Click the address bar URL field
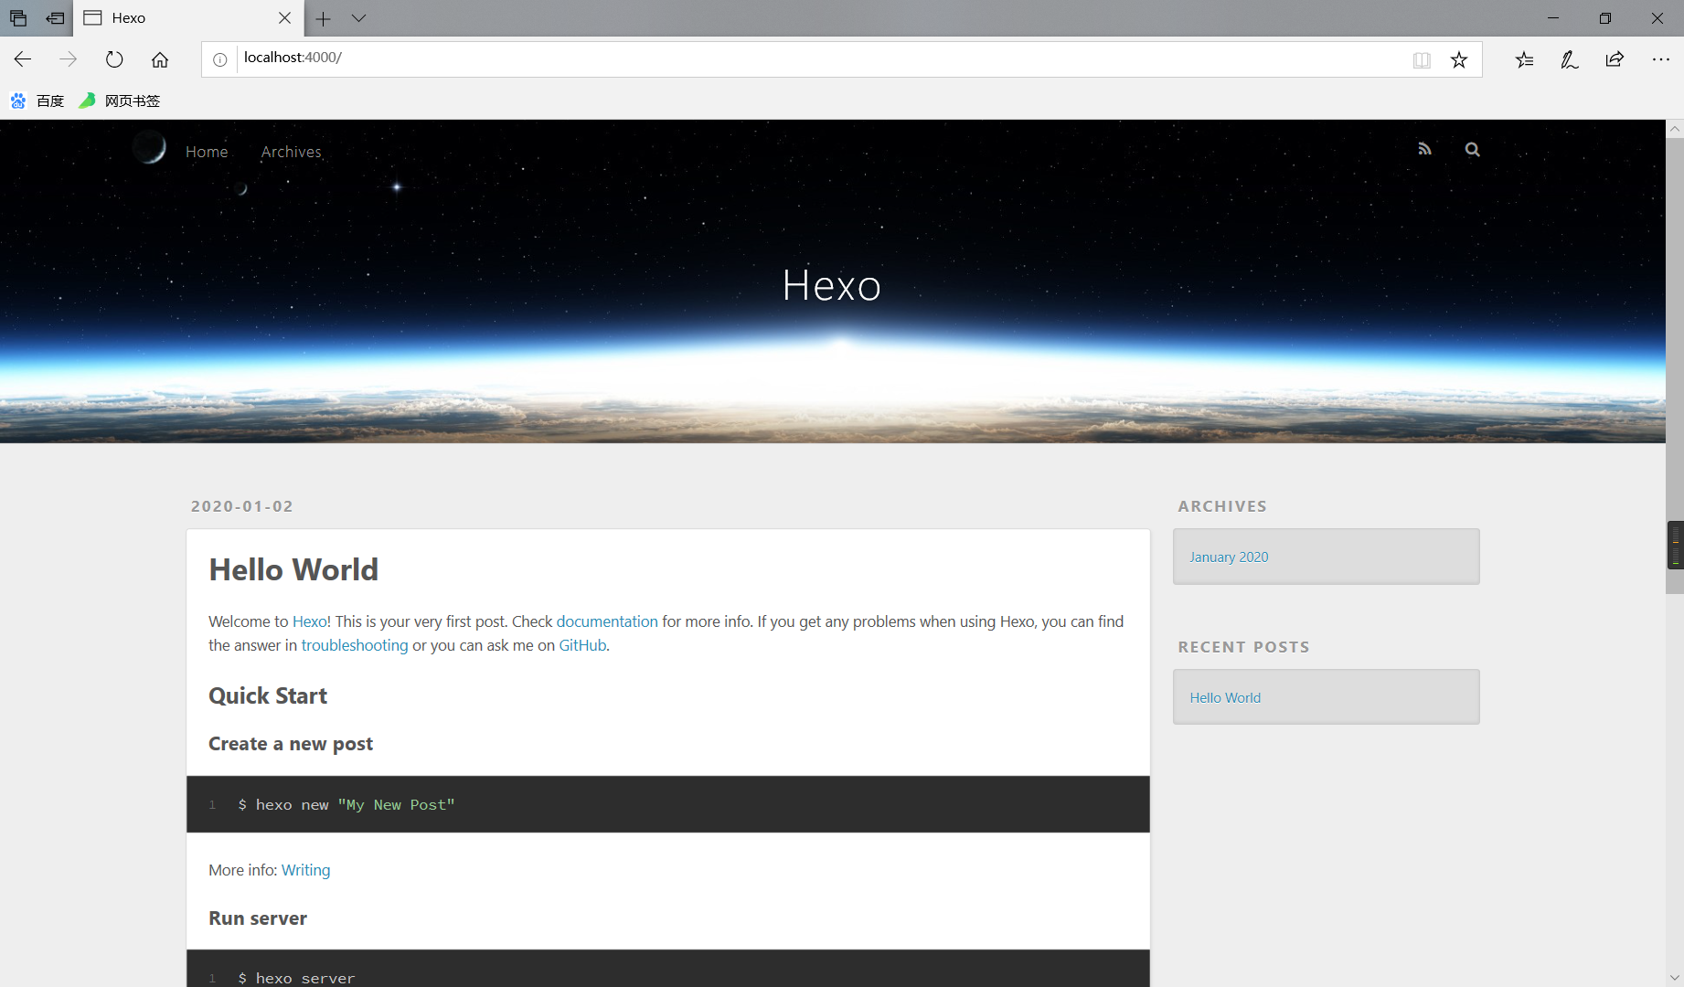 (x=823, y=58)
